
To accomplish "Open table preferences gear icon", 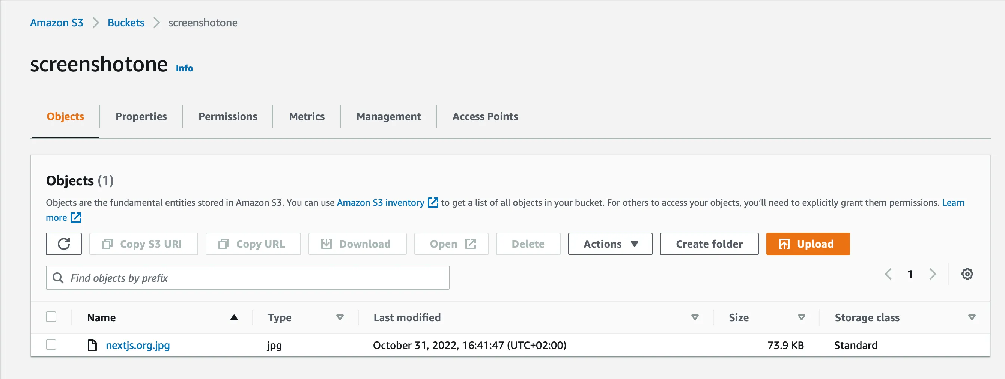I will point(967,274).
